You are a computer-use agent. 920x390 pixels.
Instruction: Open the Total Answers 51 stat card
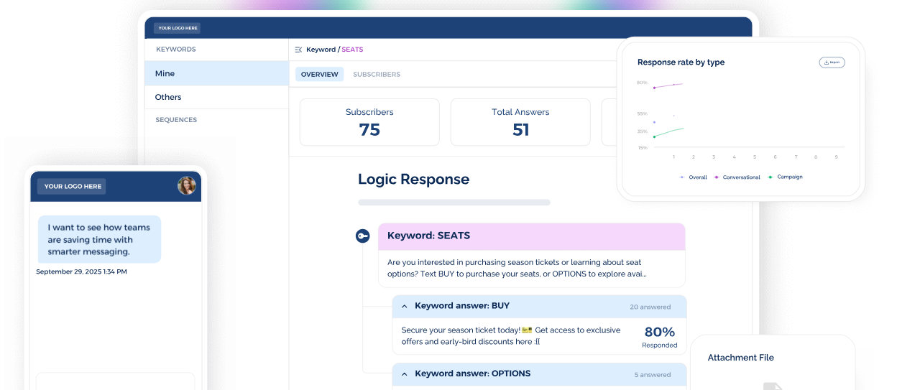click(x=520, y=122)
